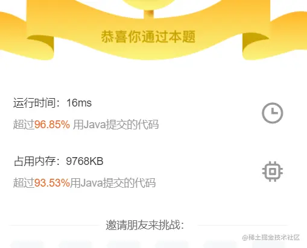Click the trophy stem above the banner
The width and height of the screenshot is (307, 248).
coord(149,14)
